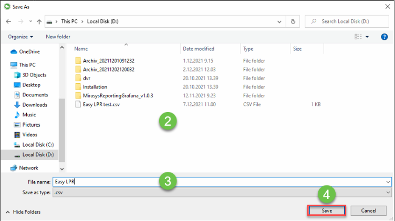Click the Up one level arrow
Image resolution: width=395 pixels, height=221 pixels.
(39, 21)
